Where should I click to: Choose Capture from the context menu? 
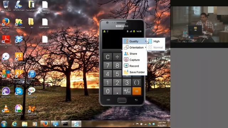click(135, 60)
